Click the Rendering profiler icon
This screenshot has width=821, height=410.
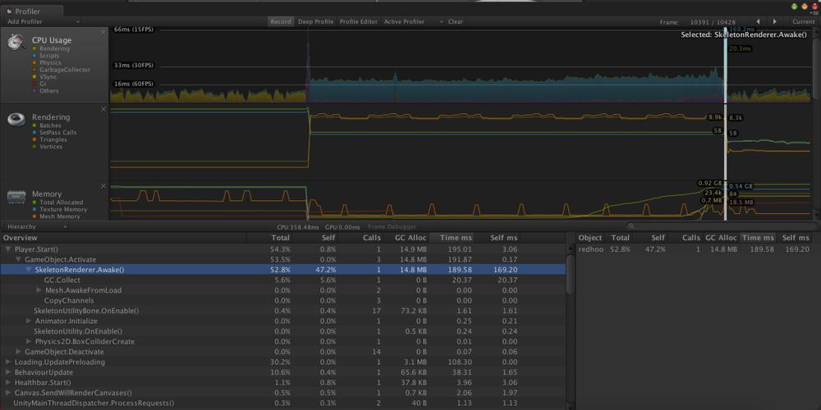point(16,120)
